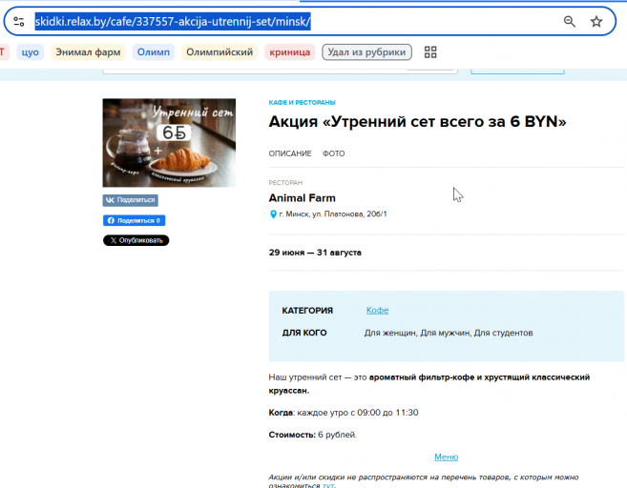
Task: Open the Меню link
Action: point(447,457)
